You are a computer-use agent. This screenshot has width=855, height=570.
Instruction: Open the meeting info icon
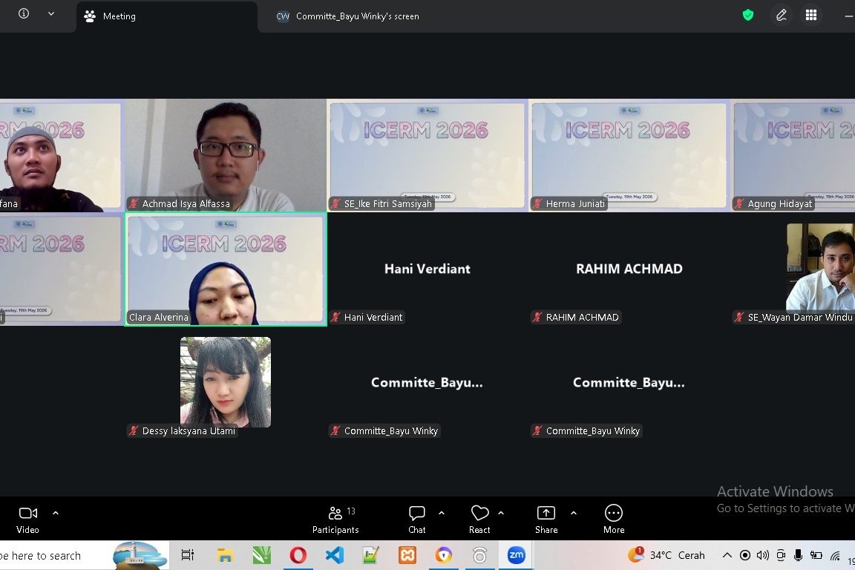(24, 13)
